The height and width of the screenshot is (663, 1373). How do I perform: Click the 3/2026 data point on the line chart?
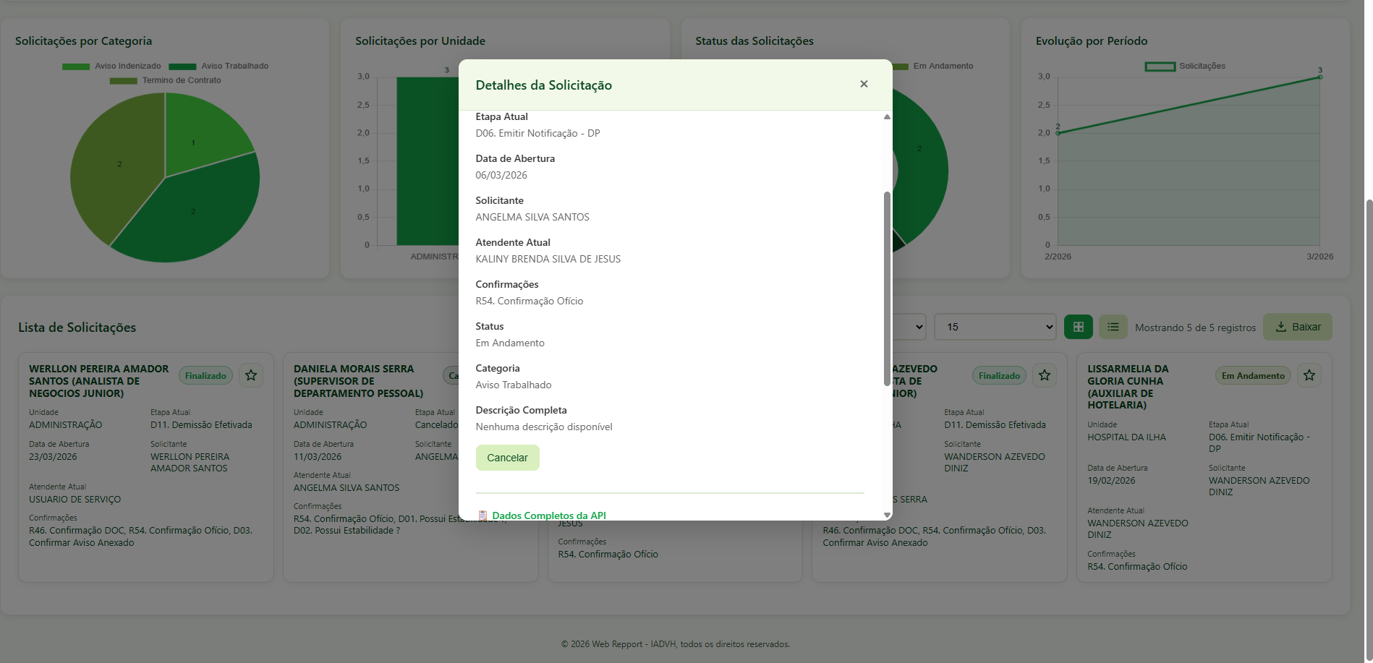point(1320,77)
